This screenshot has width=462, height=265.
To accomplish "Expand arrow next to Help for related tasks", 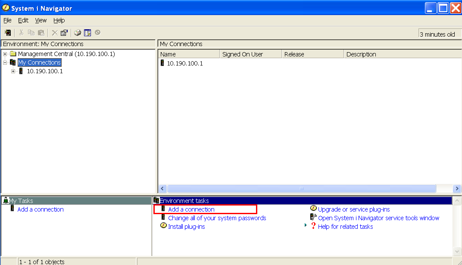I will click(x=306, y=225).
